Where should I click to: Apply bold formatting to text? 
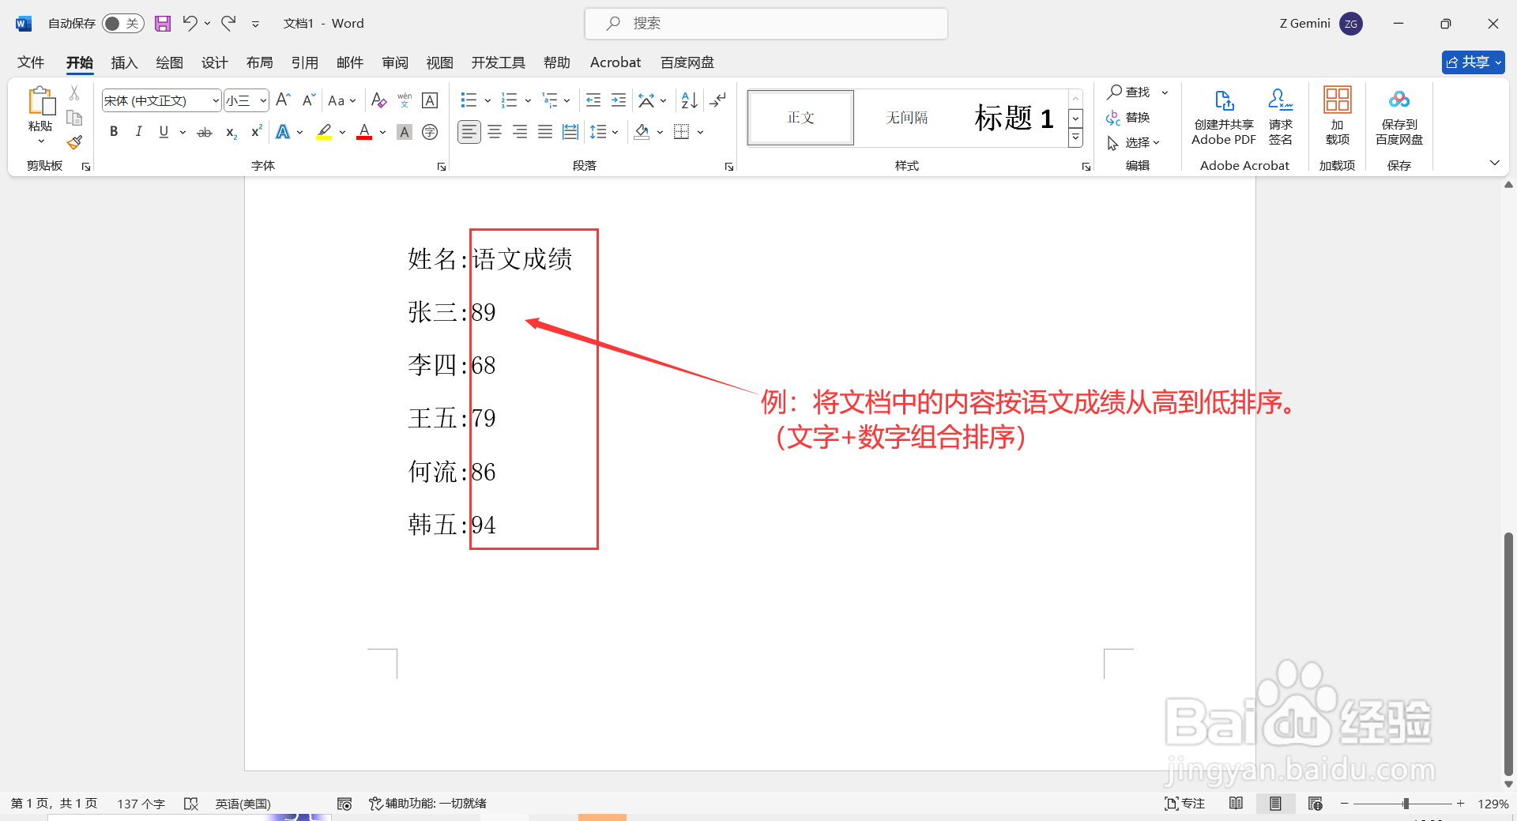coord(113,132)
